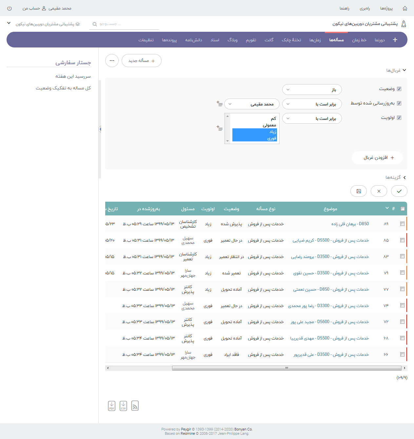Screen dimensions: 414x439
Task: Collapse the غربال‌ها filters section
Action: pos(396,70)
